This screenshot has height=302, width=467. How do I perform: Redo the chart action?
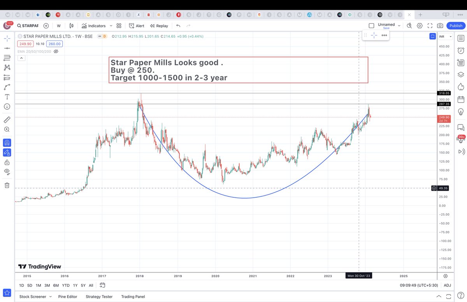[x=189, y=26]
